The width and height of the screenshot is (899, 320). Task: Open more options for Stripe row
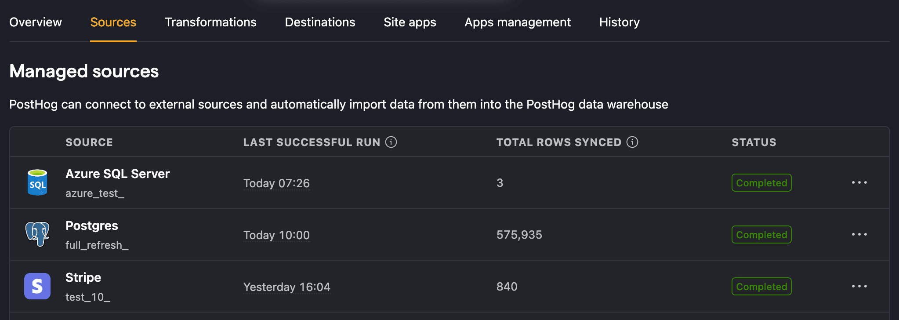coord(859,286)
